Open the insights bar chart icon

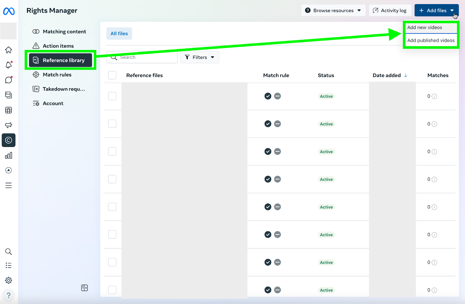[9, 155]
